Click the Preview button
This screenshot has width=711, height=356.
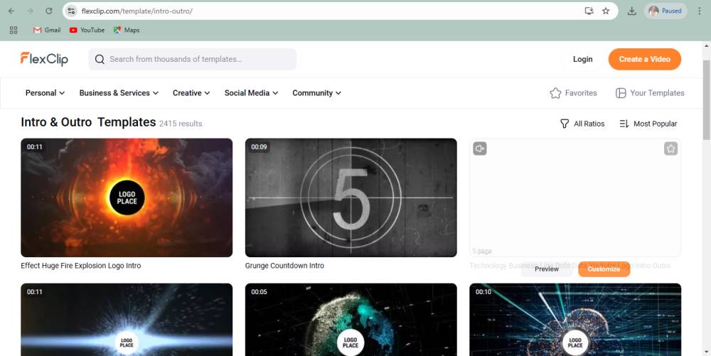pyautogui.click(x=546, y=269)
